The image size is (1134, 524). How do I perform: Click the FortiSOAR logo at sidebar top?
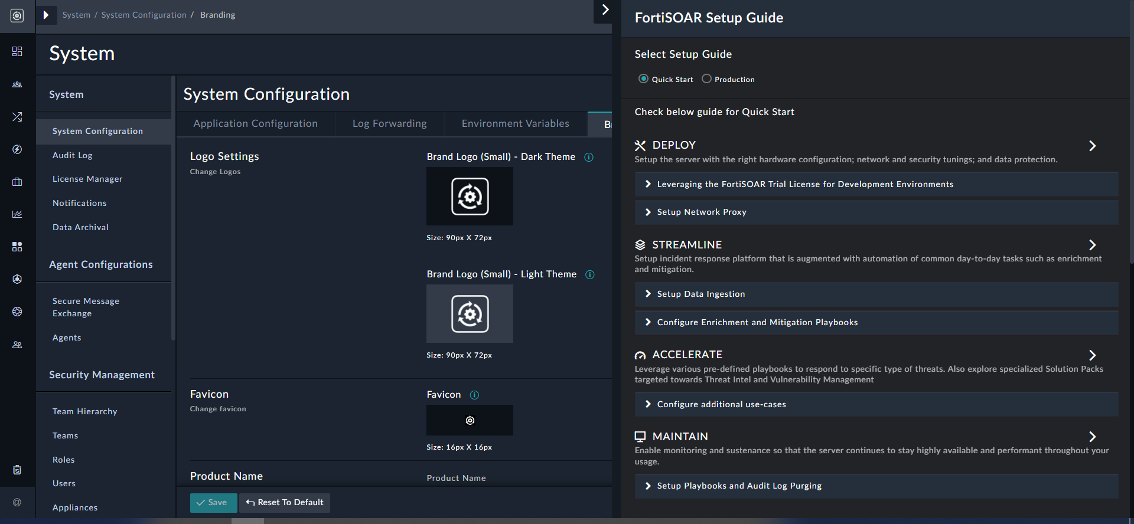[17, 16]
